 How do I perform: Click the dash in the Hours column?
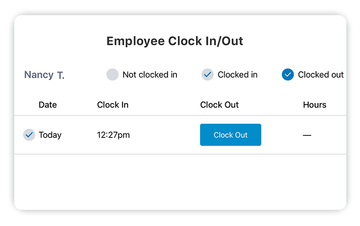pos(307,136)
